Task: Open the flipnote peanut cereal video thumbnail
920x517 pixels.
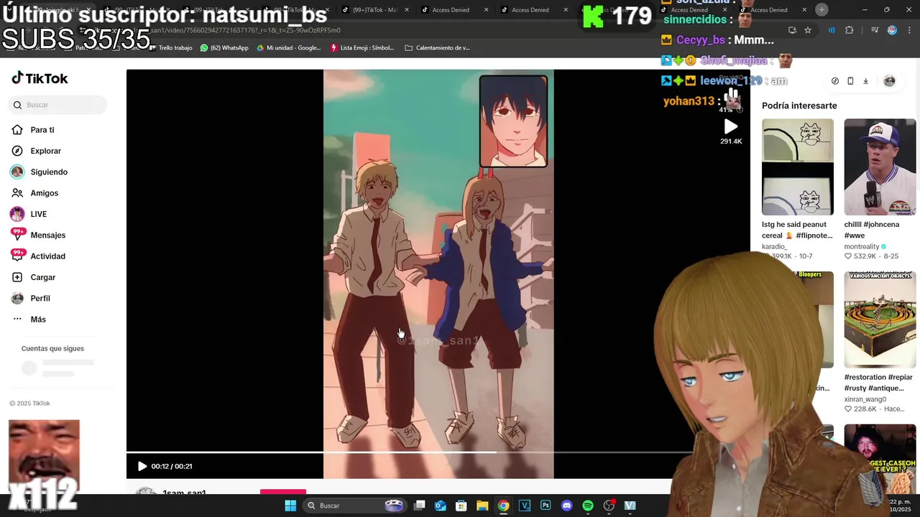Action: pos(798,167)
